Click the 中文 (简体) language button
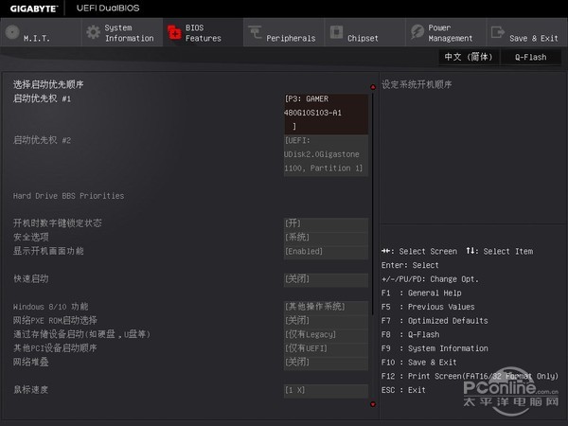The height and width of the screenshot is (426, 568). (469, 57)
